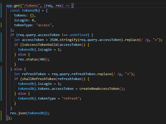Click req.query.refreshToken expression
This screenshot has width=166, height=124.
pos(73,74)
